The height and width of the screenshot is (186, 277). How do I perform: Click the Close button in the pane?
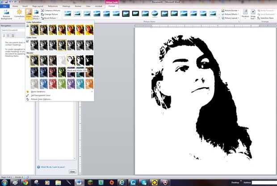[x=72, y=172]
